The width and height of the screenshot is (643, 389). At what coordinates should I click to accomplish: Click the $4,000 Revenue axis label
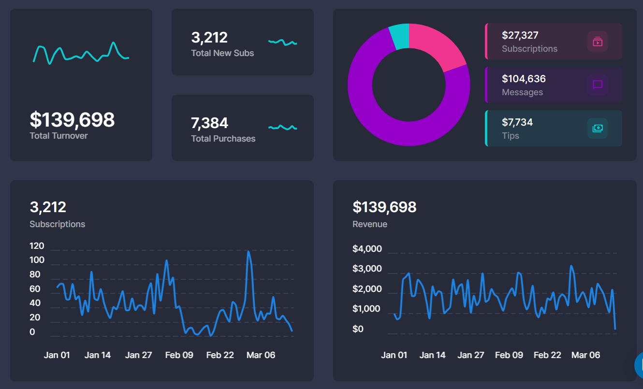tap(367, 249)
